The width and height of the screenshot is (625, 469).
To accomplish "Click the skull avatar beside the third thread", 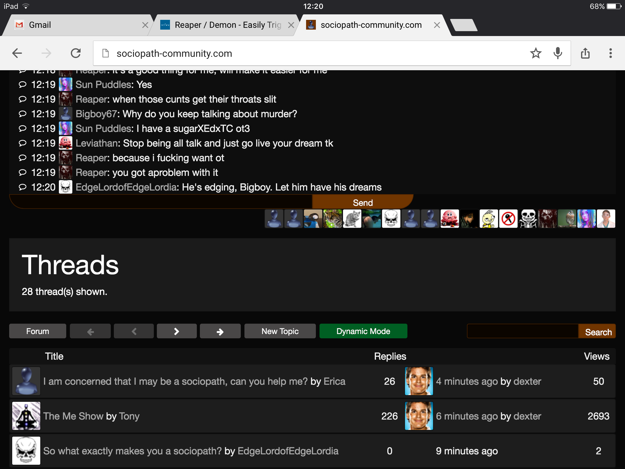I will 26,451.
